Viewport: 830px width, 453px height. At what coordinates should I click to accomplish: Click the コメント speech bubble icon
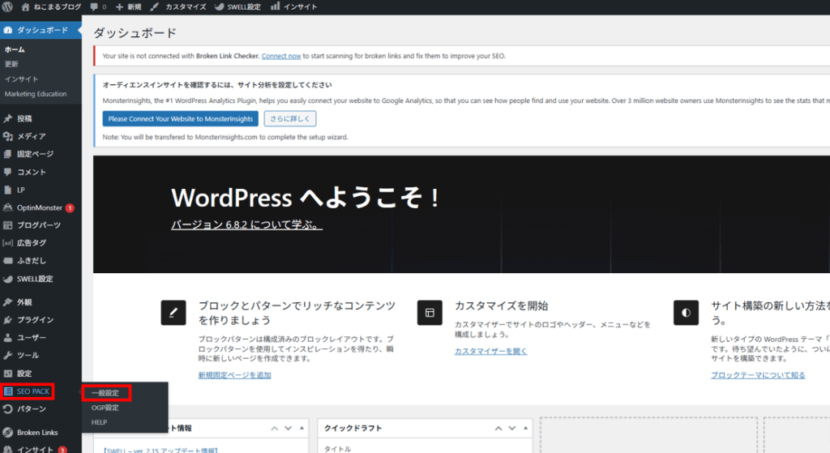tap(8, 172)
